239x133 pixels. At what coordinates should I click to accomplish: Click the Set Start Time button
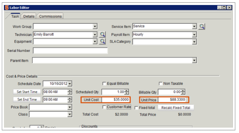point(27,92)
